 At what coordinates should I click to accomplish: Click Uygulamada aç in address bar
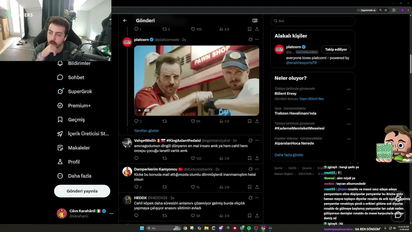coord(367,10)
